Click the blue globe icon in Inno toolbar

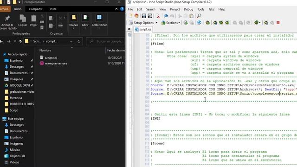click(x=199, y=23)
